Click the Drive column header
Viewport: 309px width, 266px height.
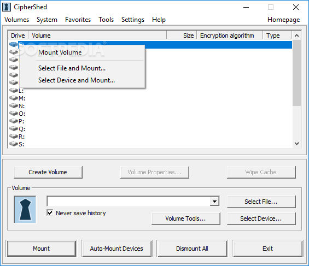(18, 36)
